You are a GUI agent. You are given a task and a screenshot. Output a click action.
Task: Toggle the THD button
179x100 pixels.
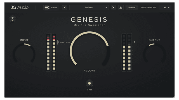tap(89, 83)
